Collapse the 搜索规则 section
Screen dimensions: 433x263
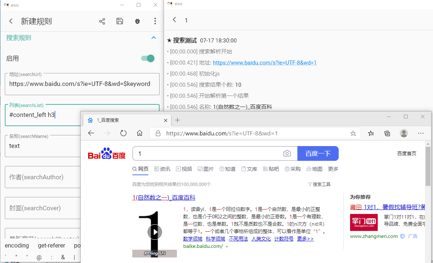tap(154, 38)
